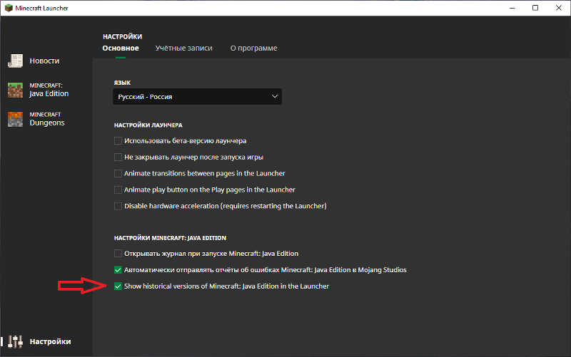This screenshot has width=571, height=357.
Task: Maximize the launcher window
Action: [x=535, y=8]
